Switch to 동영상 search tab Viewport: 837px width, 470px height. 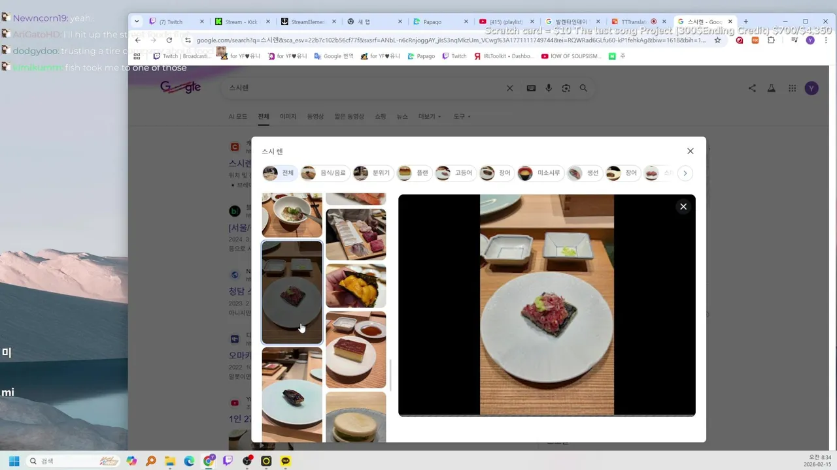315,116
